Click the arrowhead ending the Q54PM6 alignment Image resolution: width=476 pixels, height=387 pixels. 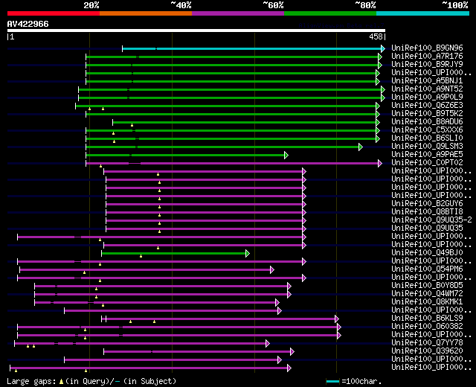point(272,269)
